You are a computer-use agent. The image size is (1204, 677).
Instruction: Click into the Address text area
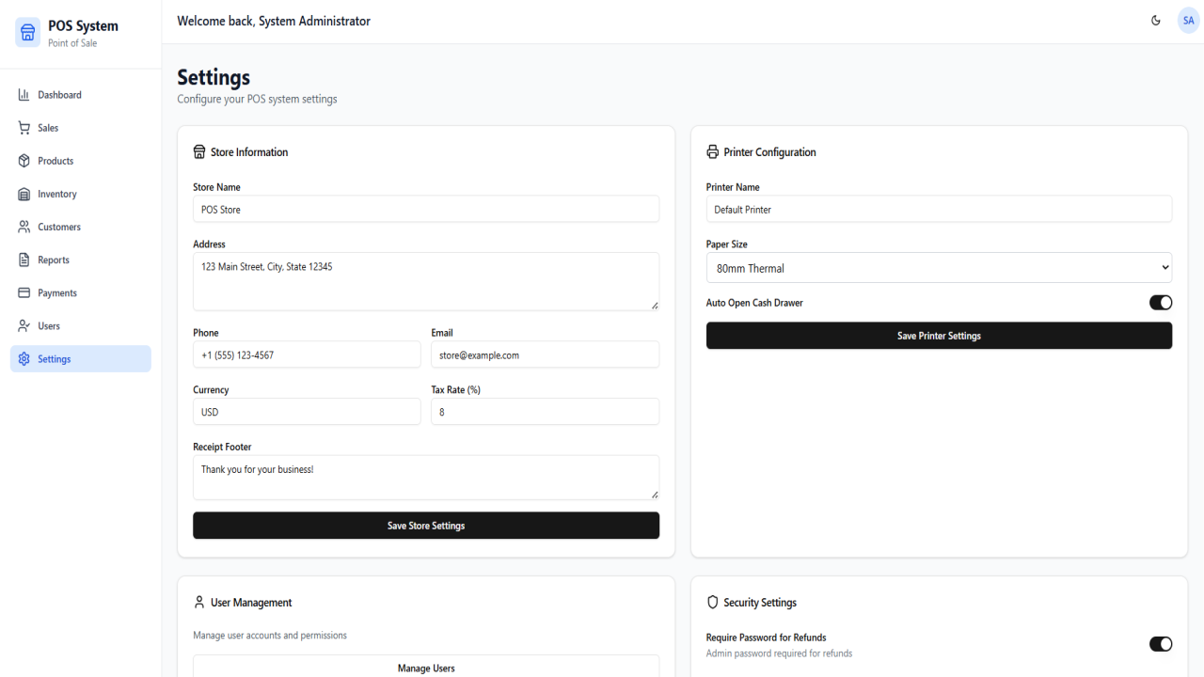pyautogui.click(x=426, y=281)
